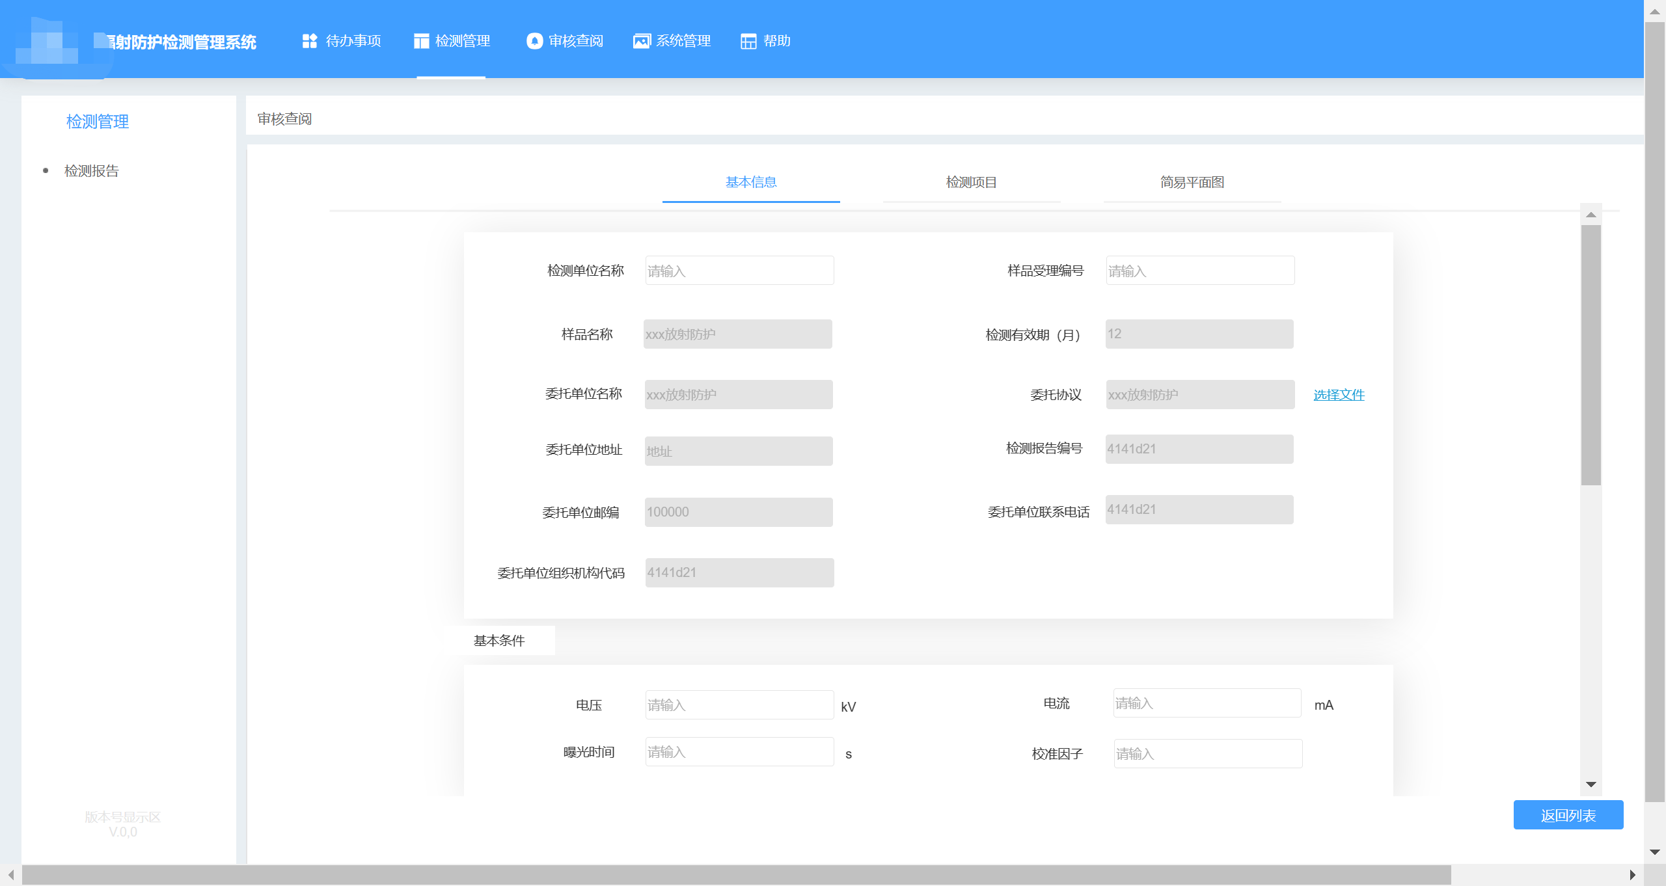The image size is (1666, 886).
Task: Focus the 检测单位名称 input
Action: tap(739, 271)
